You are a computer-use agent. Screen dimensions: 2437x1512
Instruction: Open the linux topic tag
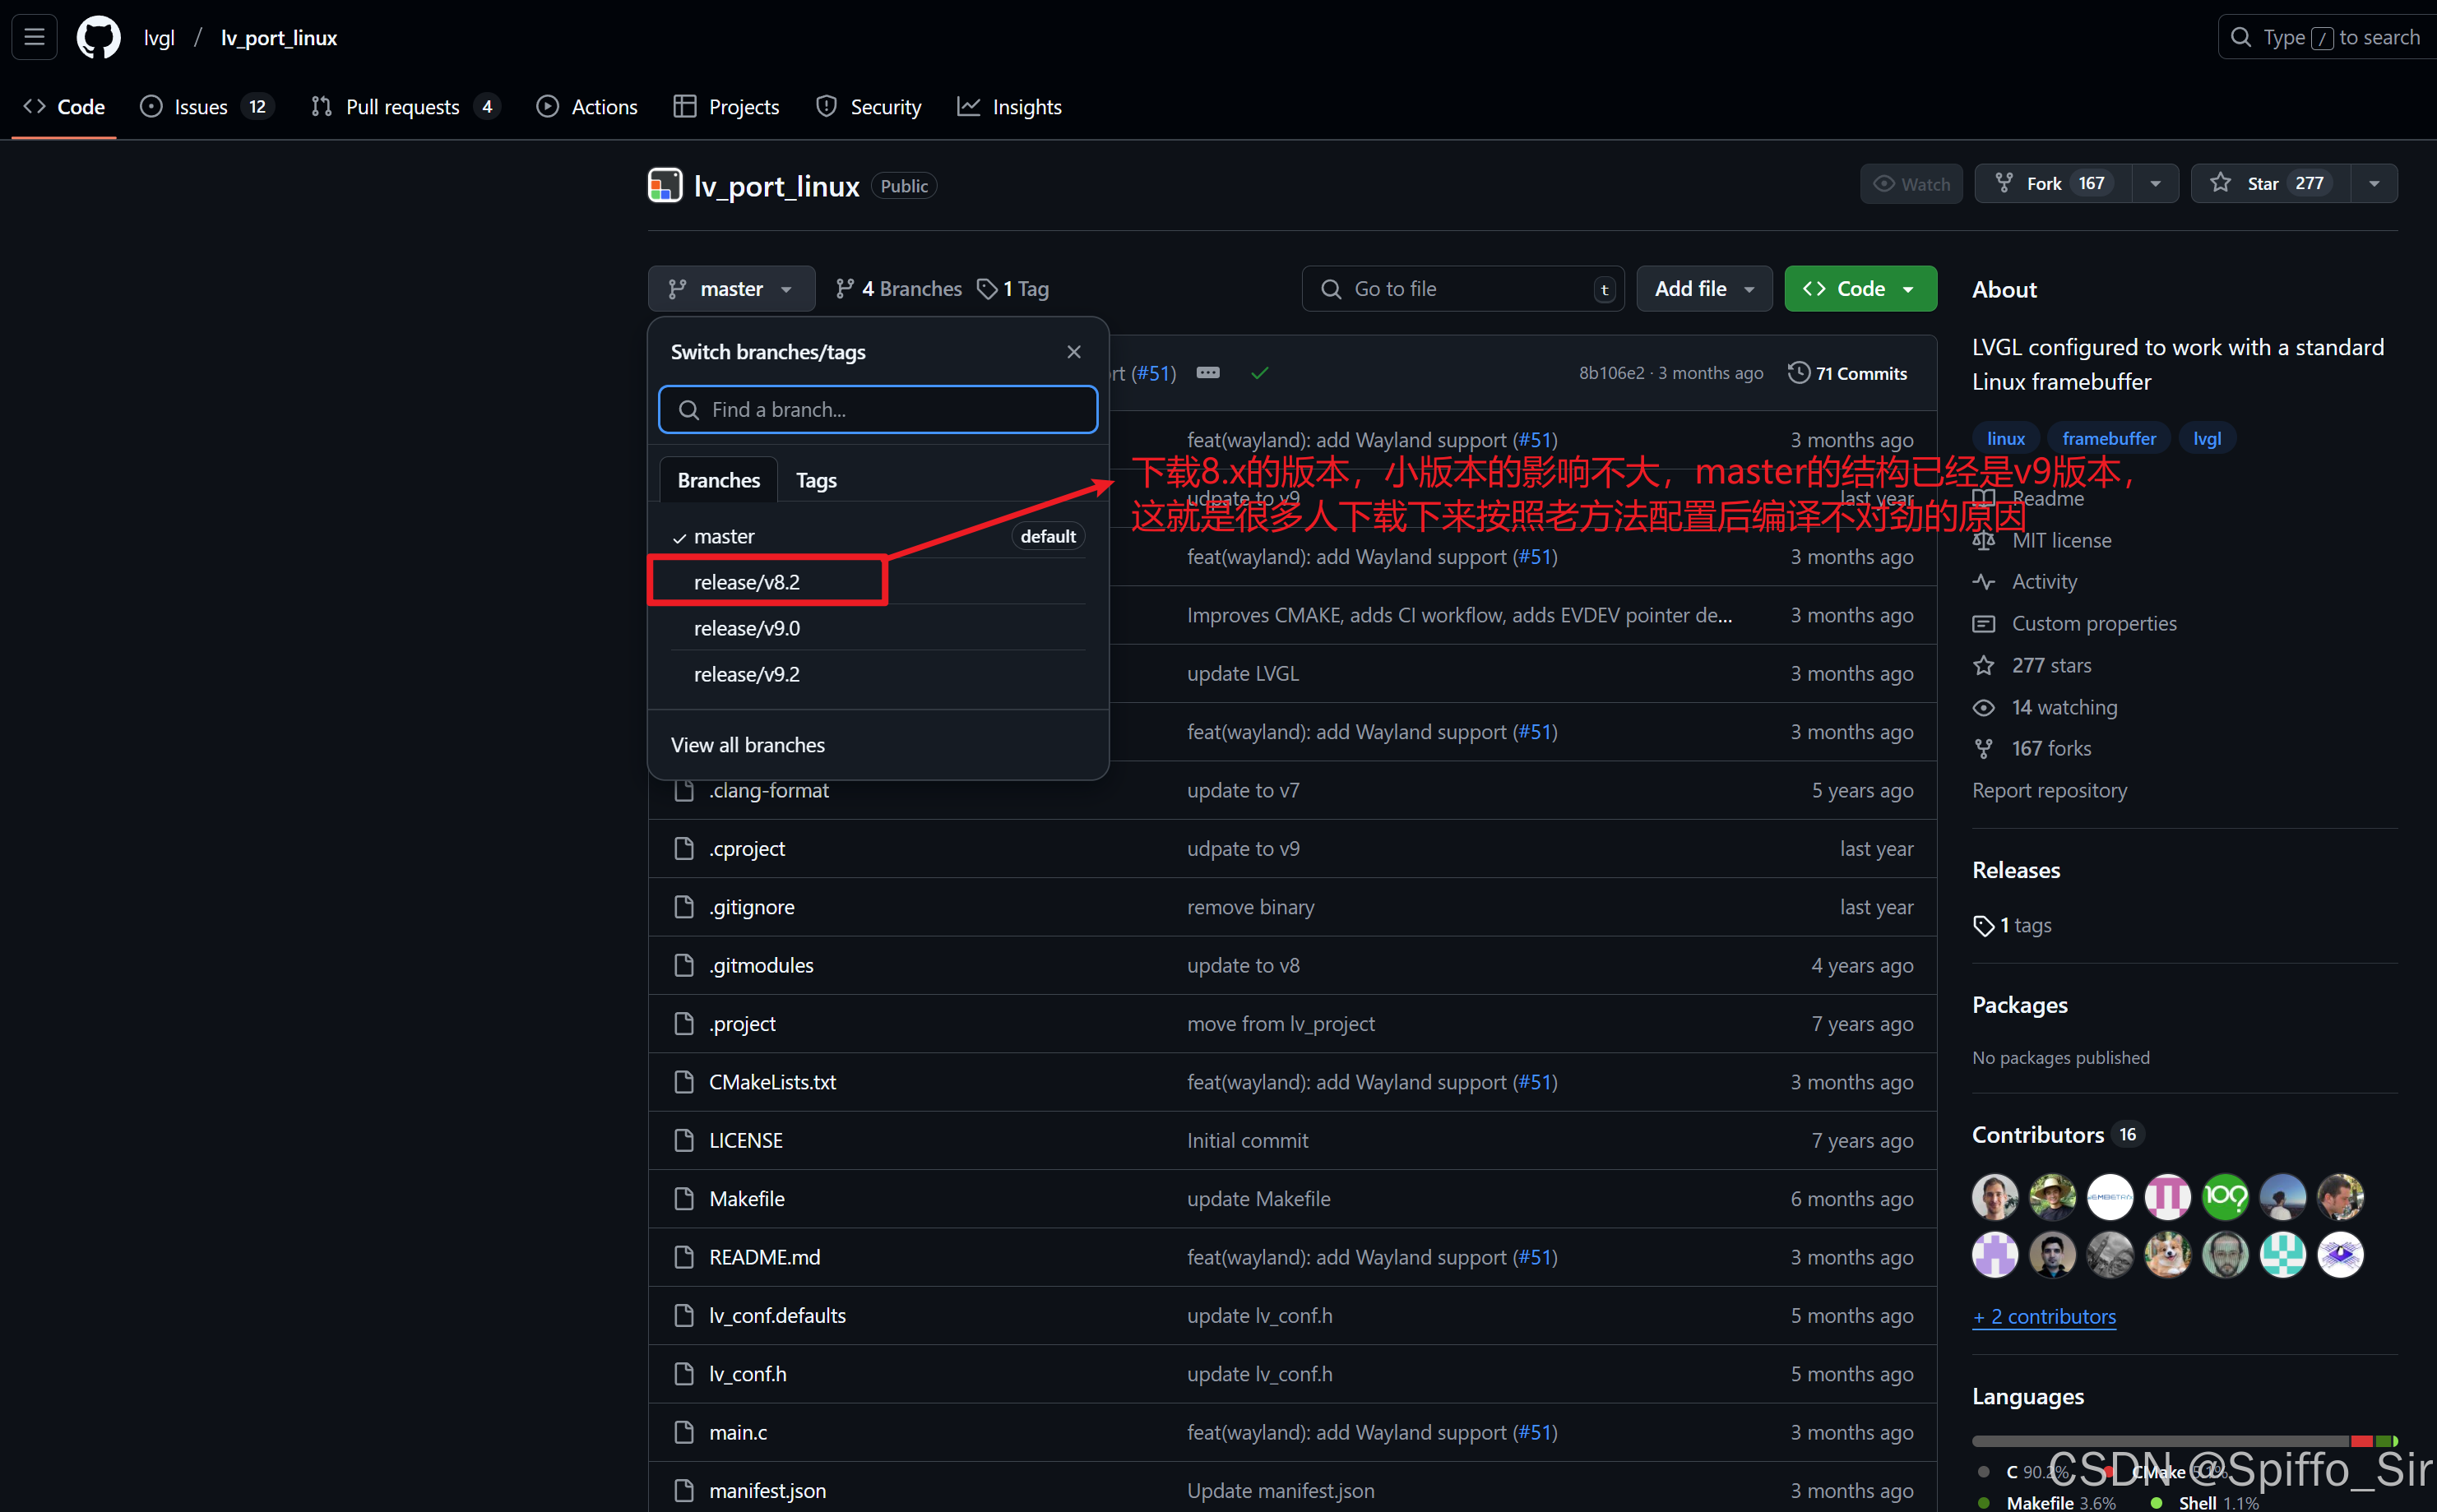coord(2005,438)
